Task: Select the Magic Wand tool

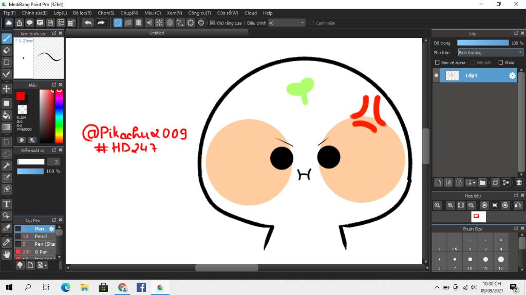Action: (x=6, y=165)
